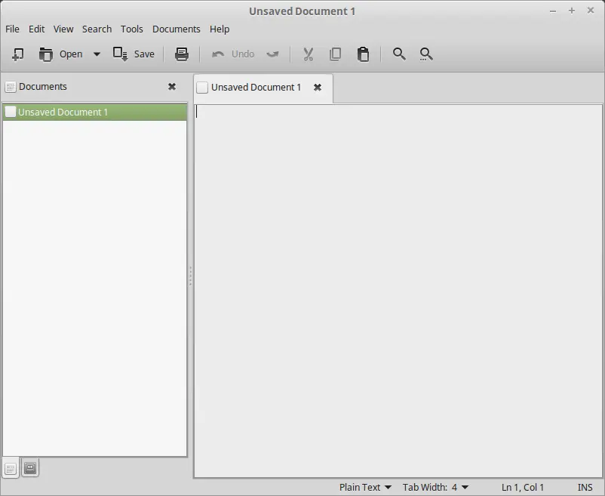Click the Copy icon in the toolbar

point(335,54)
